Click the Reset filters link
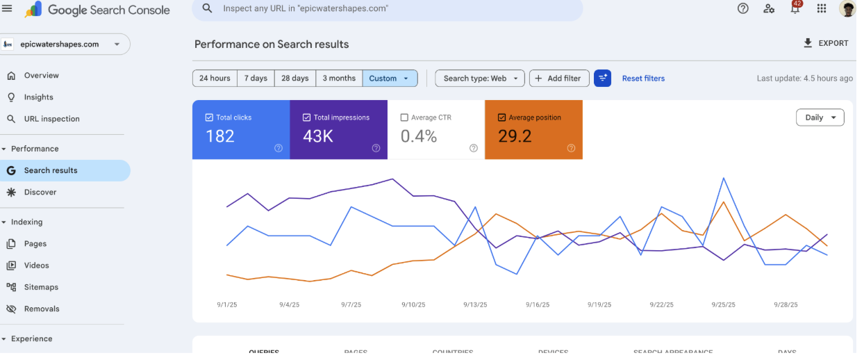Image resolution: width=864 pixels, height=360 pixels. 643,79
